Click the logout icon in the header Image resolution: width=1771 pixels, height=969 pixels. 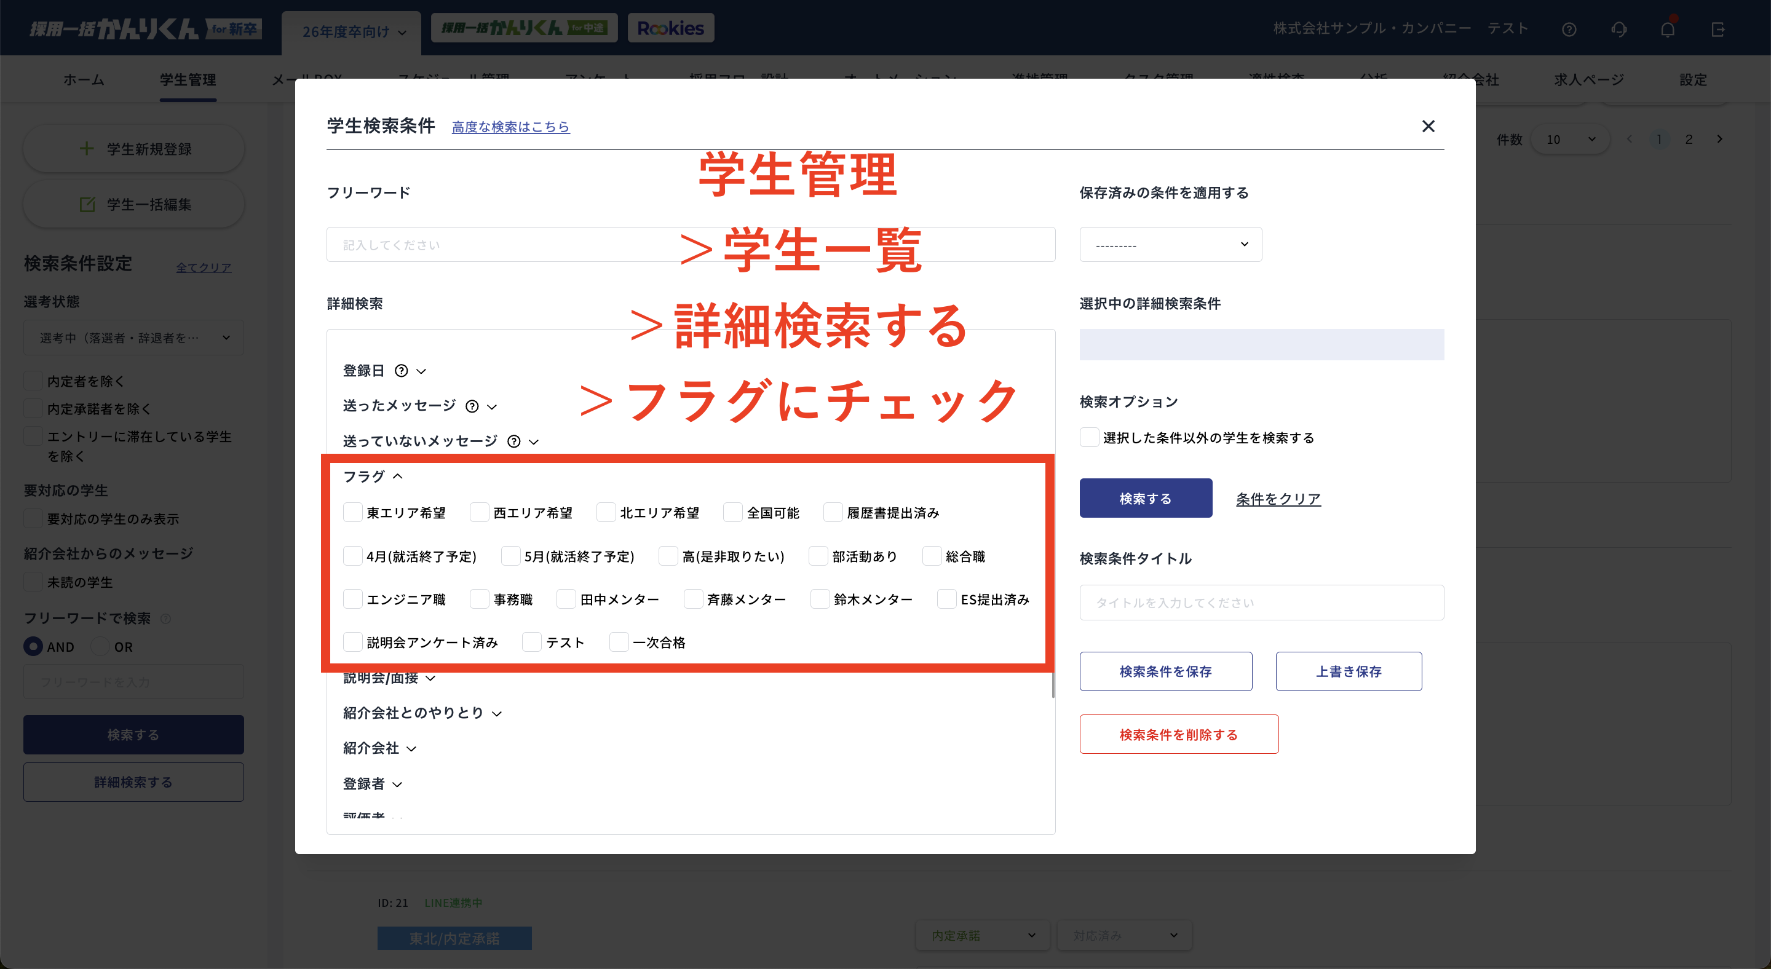click(x=1719, y=29)
